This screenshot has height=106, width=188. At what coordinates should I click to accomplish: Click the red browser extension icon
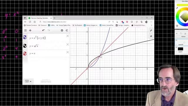point(127,22)
